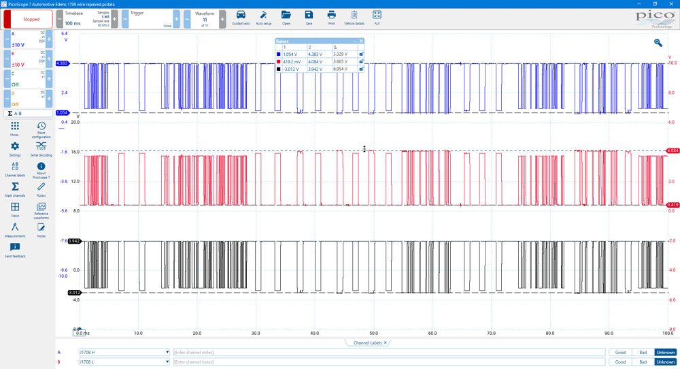Click channel A notes input field

[389, 353]
